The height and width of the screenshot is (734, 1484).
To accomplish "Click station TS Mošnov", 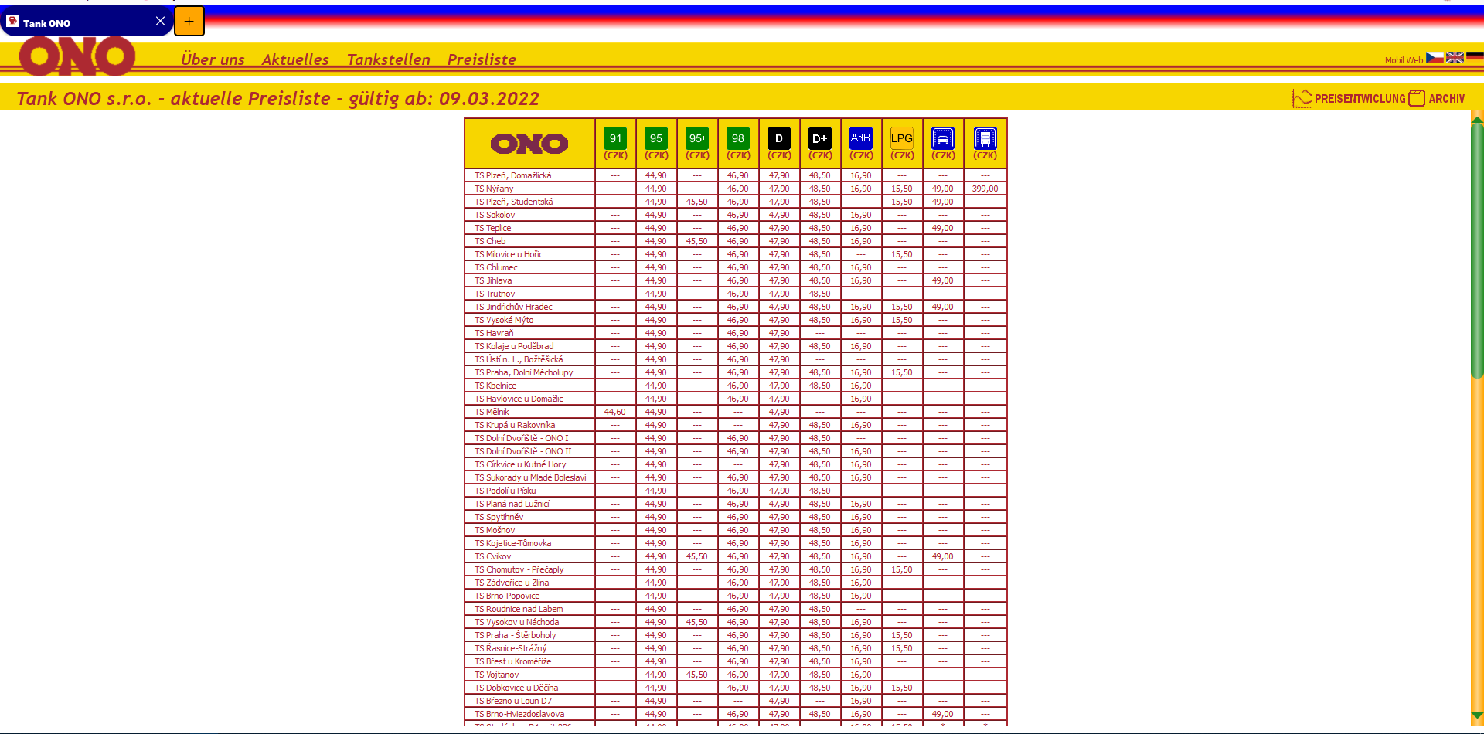I will (495, 530).
